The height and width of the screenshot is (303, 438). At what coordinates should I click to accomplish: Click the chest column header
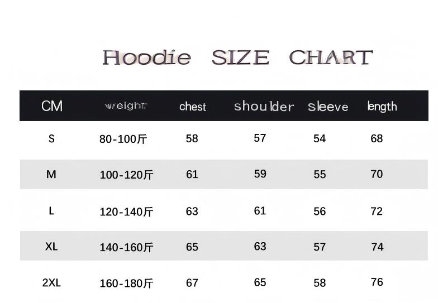coord(193,107)
